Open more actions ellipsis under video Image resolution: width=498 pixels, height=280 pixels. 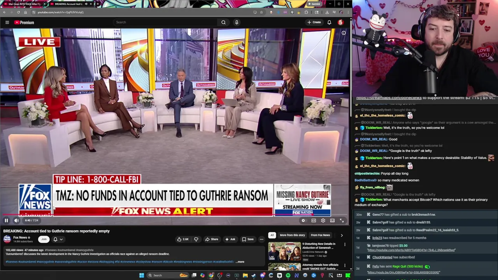pos(261,239)
